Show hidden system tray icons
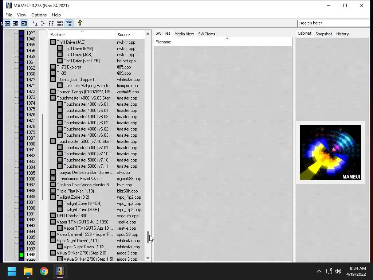 [x=319, y=271]
